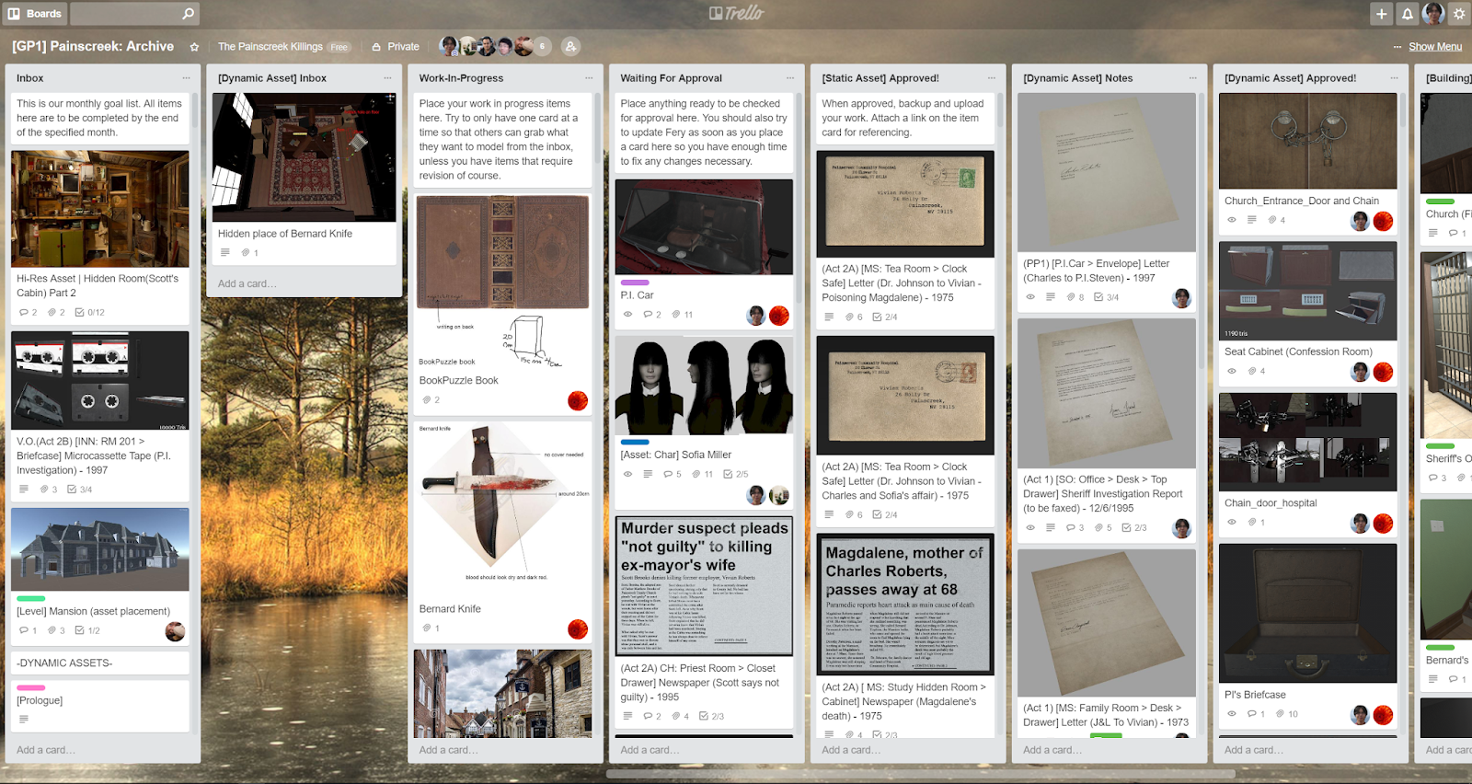Star the Painscreek Archive board
The width and height of the screenshot is (1472, 784).
click(x=194, y=47)
